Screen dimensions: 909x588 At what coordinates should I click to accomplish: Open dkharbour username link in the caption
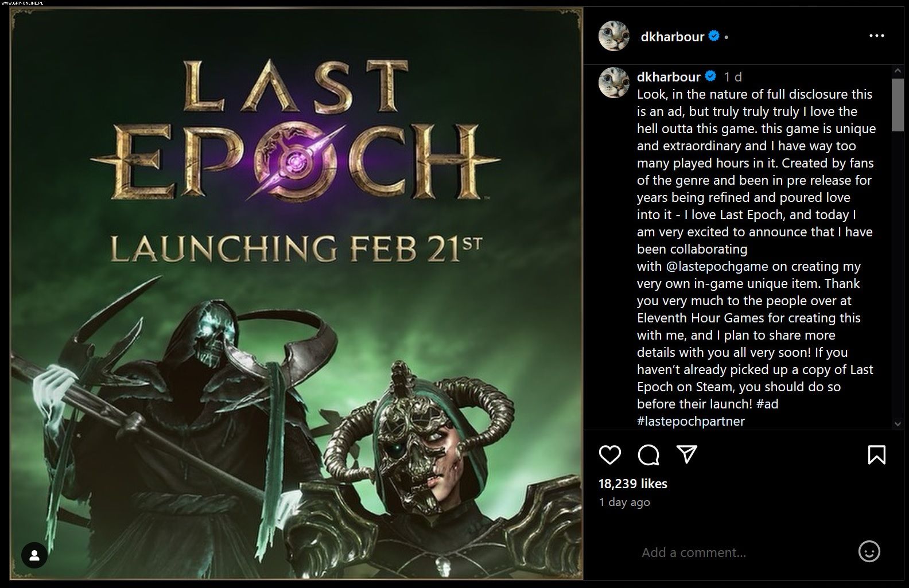[669, 77]
